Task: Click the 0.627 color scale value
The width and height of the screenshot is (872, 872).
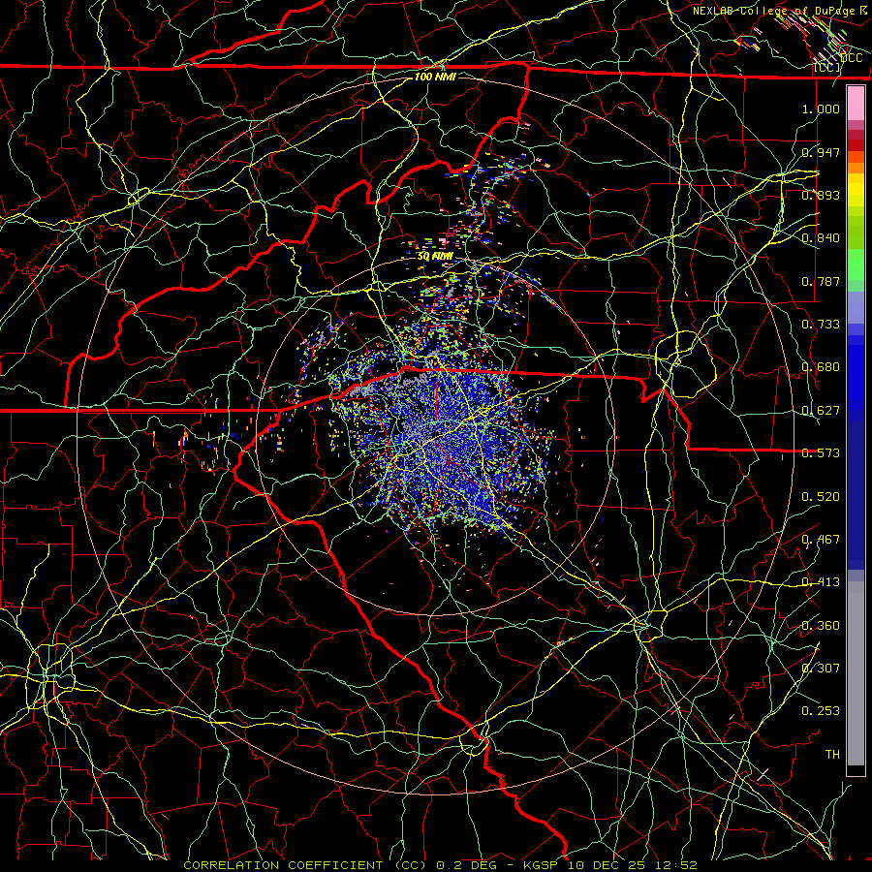Action: click(x=821, y=411)
